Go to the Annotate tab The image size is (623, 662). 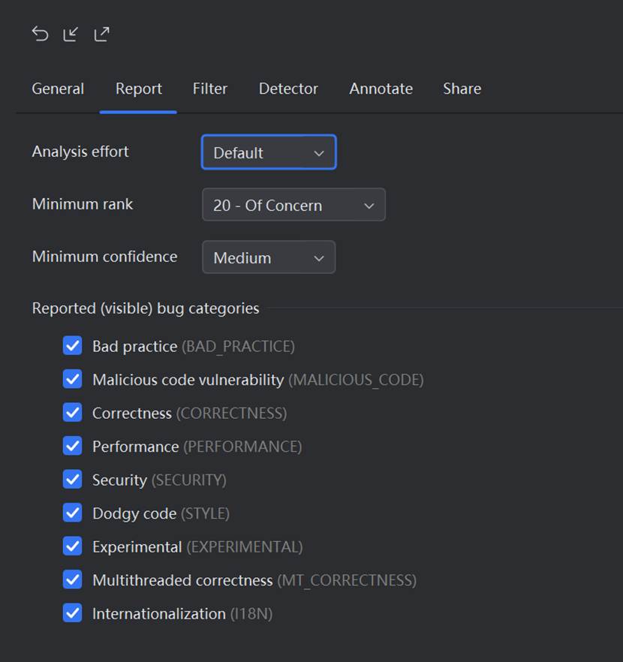coord(381,89)
